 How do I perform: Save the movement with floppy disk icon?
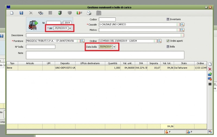pyautogui.click(x=21, y=13)
